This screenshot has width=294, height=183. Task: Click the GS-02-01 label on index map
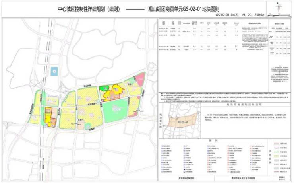(x=183, y=122)
